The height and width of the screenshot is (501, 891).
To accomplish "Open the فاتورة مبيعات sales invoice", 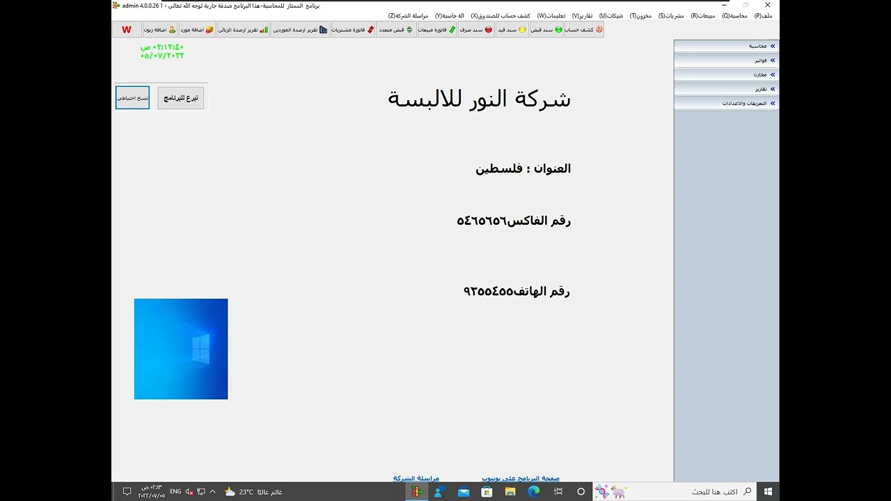I will tap(437, 30).
